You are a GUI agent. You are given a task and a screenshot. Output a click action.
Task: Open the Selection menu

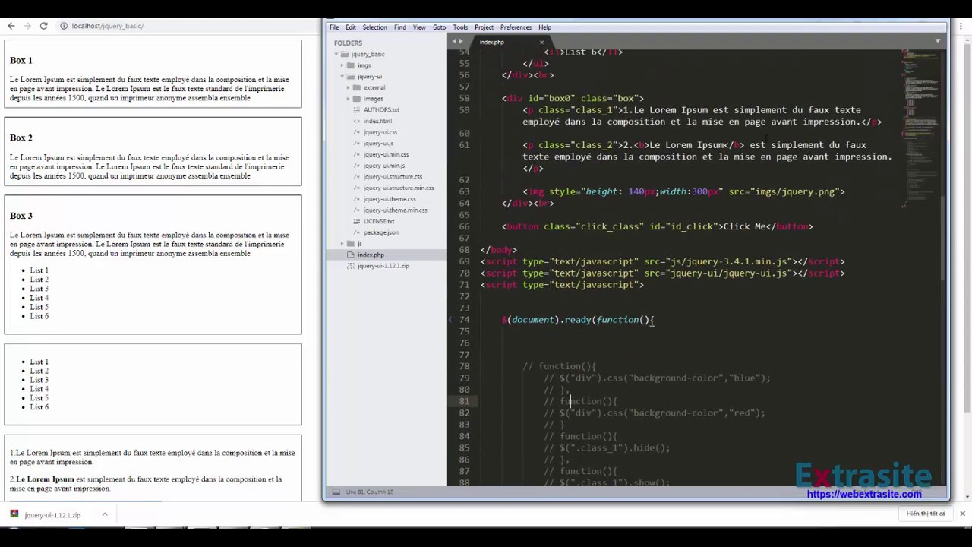[374, 27]
